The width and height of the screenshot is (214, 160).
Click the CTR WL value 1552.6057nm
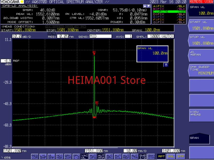click(x=97, y=18)
